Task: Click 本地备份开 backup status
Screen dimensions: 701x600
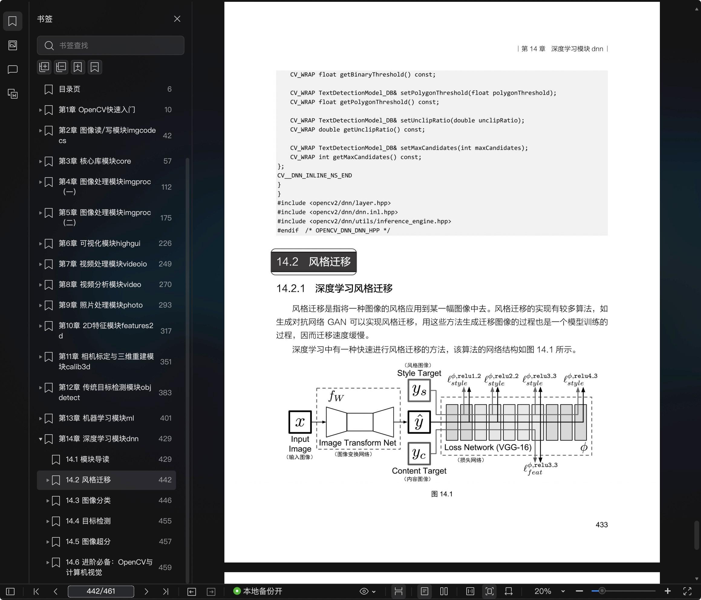Action: (258, 591)
